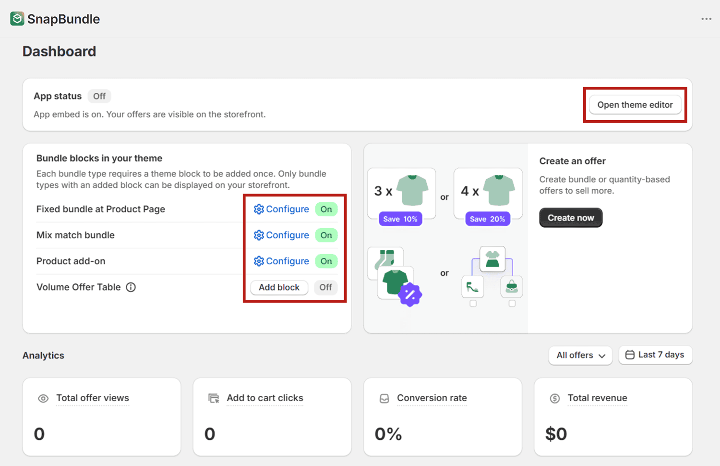
Task: Click Off badge in Volume Offer Table row
Action: click(326, 287)
